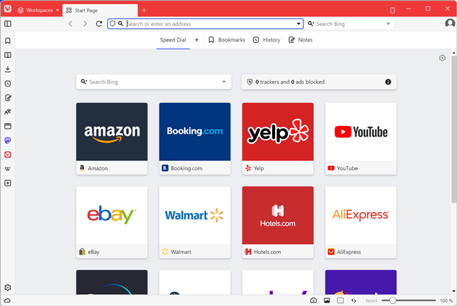Screen dimensions: 457x306
Task: Open the Reading List panel icon
Action: [8, 55]
